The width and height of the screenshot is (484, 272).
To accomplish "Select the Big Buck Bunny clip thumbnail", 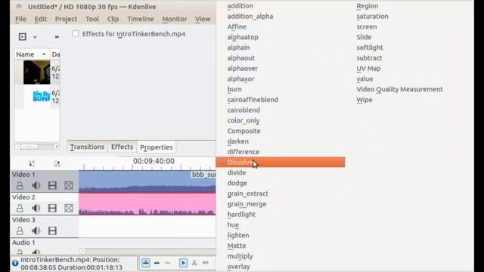I will 41,96.
